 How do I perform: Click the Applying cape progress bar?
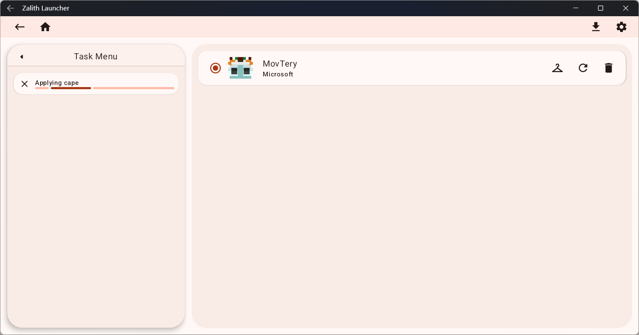pyautogui.click(x=105, y=88)
